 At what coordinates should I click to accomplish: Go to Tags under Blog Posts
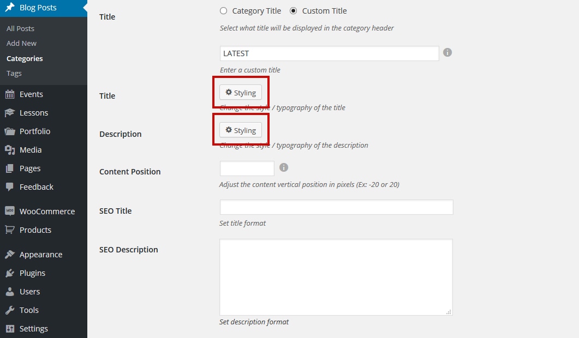point(14,73)
